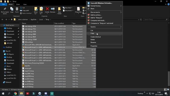Viewport: 170px width, 96px height.
Task: Select the Home ribbon tab
Action: pyautogui.click(x=11, y=4)
